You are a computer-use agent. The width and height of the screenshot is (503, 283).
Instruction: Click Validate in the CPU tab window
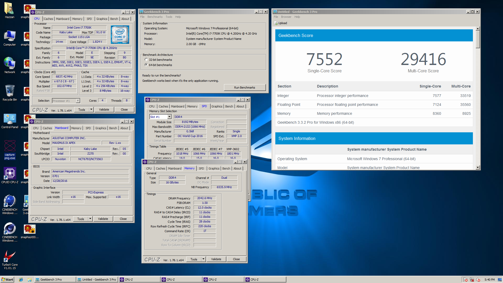click(104, 110)
